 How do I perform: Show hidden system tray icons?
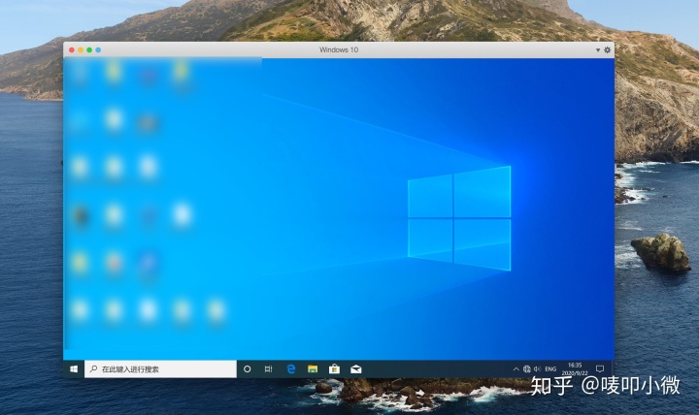[516, 369]
